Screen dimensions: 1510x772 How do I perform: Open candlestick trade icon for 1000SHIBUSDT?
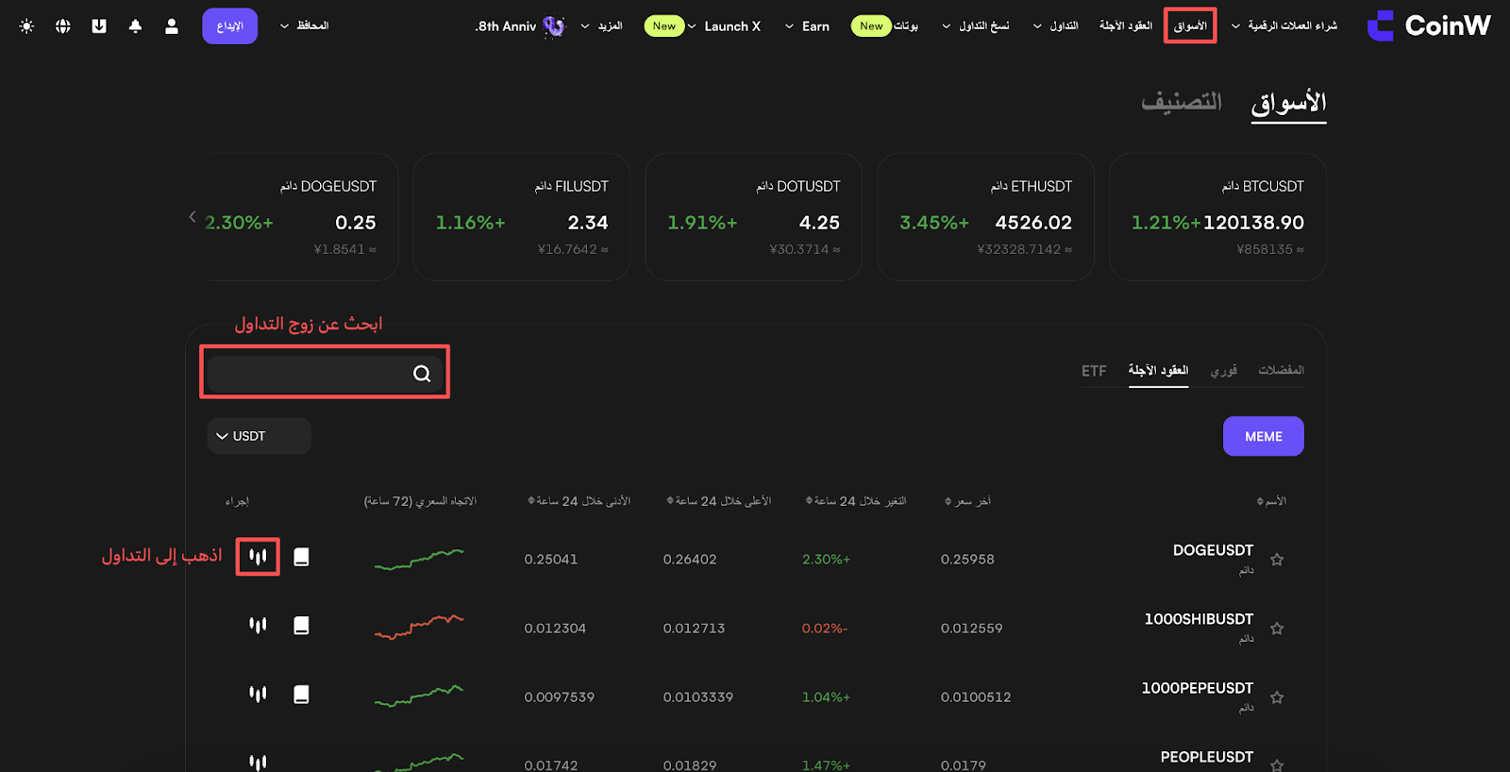[258, 626]
